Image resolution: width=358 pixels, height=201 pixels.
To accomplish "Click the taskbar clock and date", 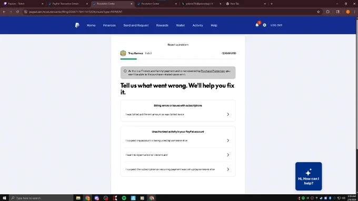I will click(x=352, y=198).
